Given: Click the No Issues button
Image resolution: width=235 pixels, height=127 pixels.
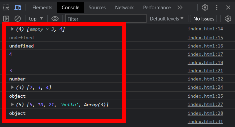Looking at the screenshot, I should tap(204, 19).
